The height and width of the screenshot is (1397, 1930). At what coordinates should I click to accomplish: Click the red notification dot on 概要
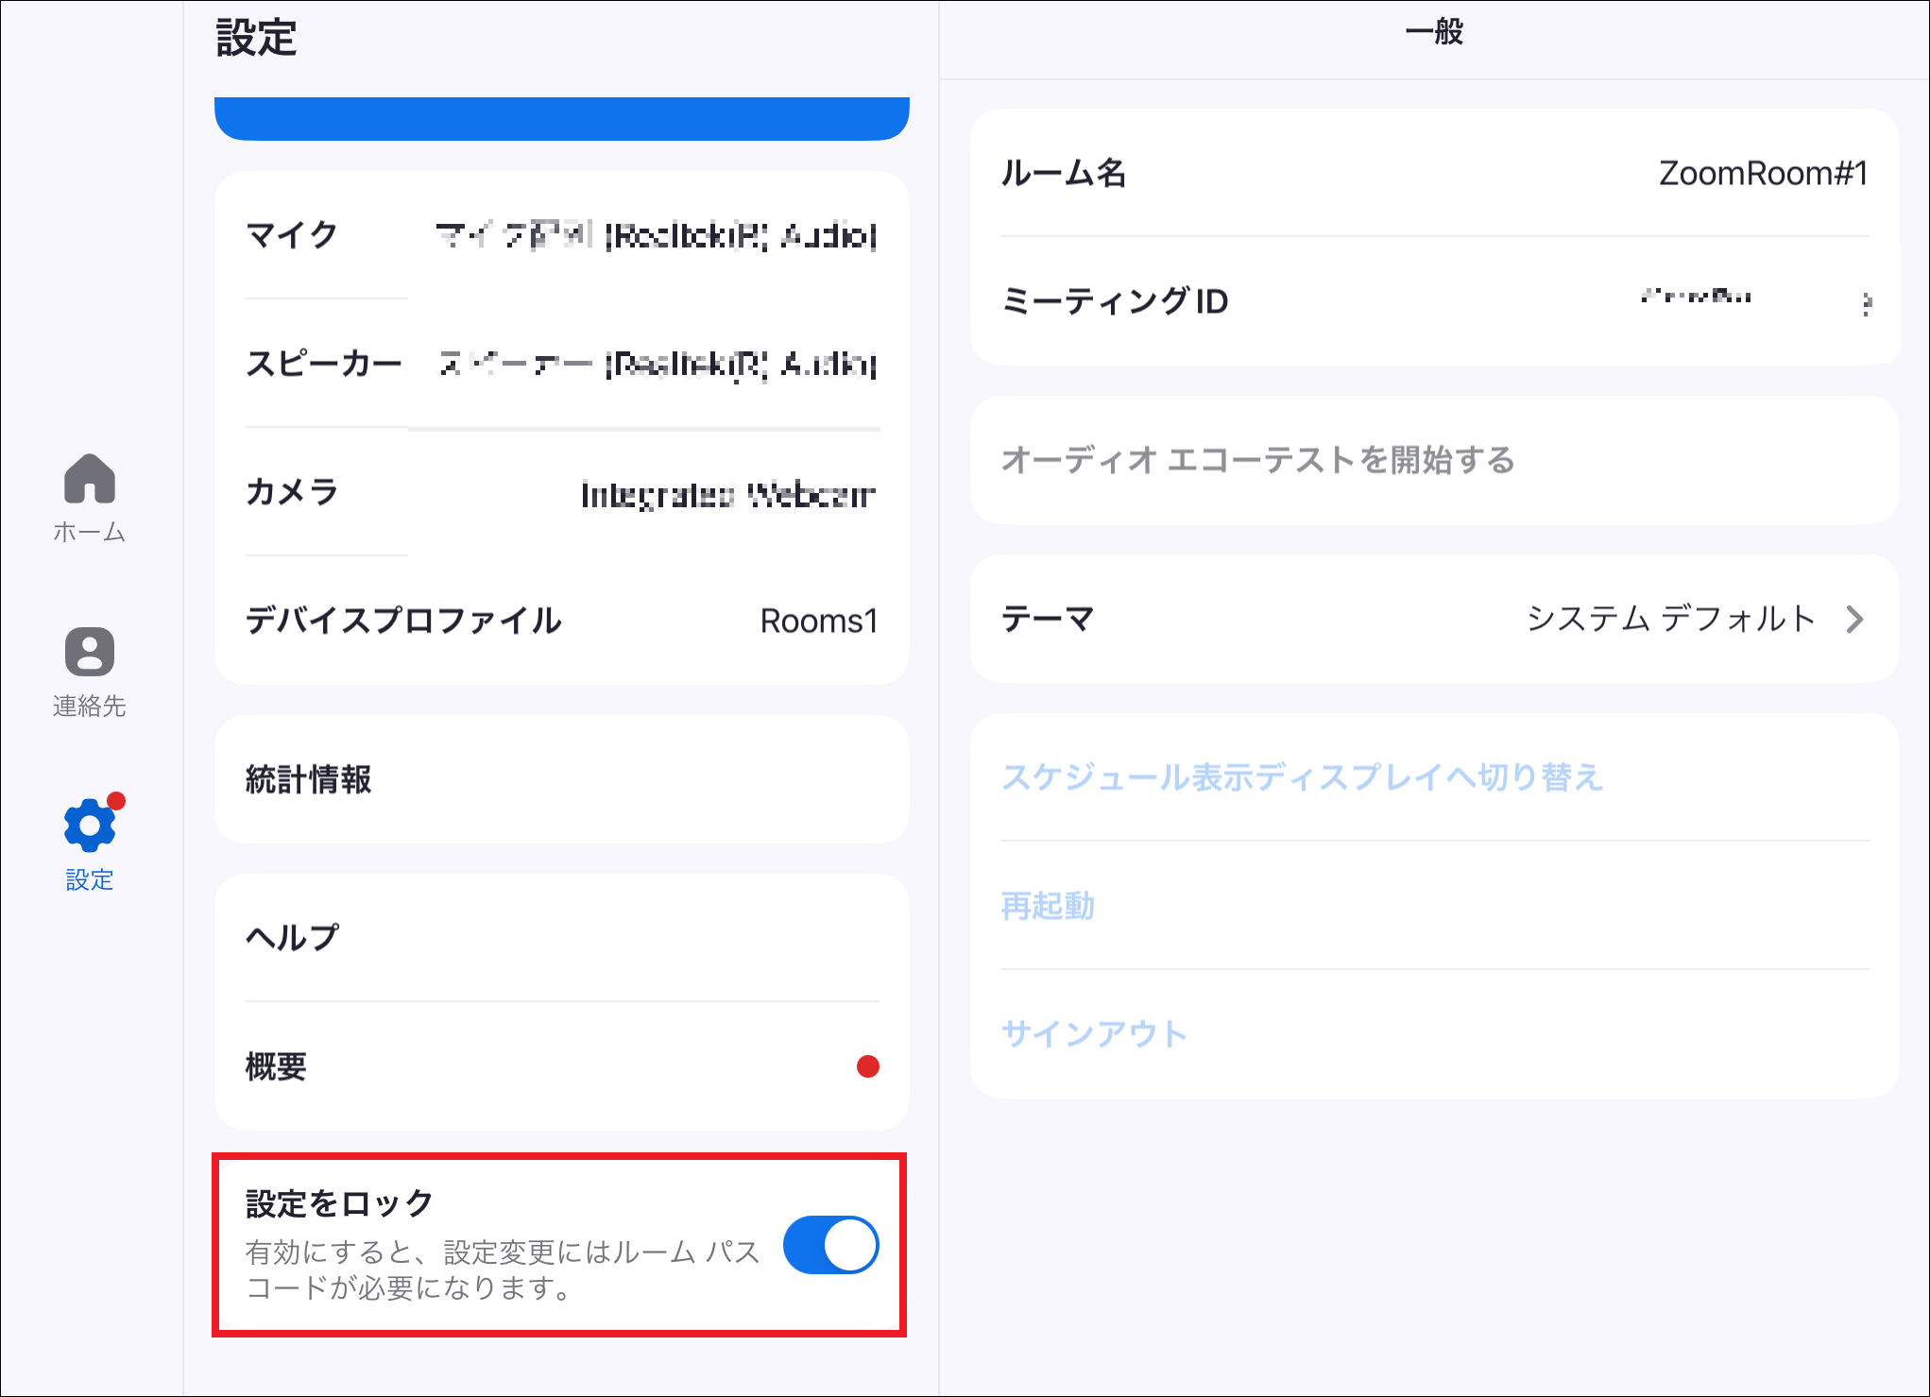tap(866, 1068)
